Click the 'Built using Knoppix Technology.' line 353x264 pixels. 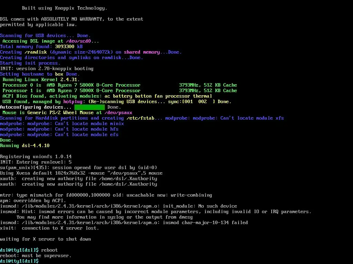(64, 8)
